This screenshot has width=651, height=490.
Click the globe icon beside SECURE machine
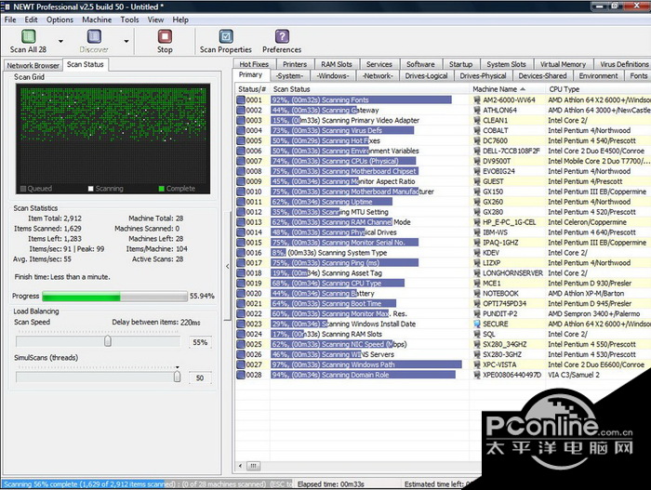coord(477,324)
